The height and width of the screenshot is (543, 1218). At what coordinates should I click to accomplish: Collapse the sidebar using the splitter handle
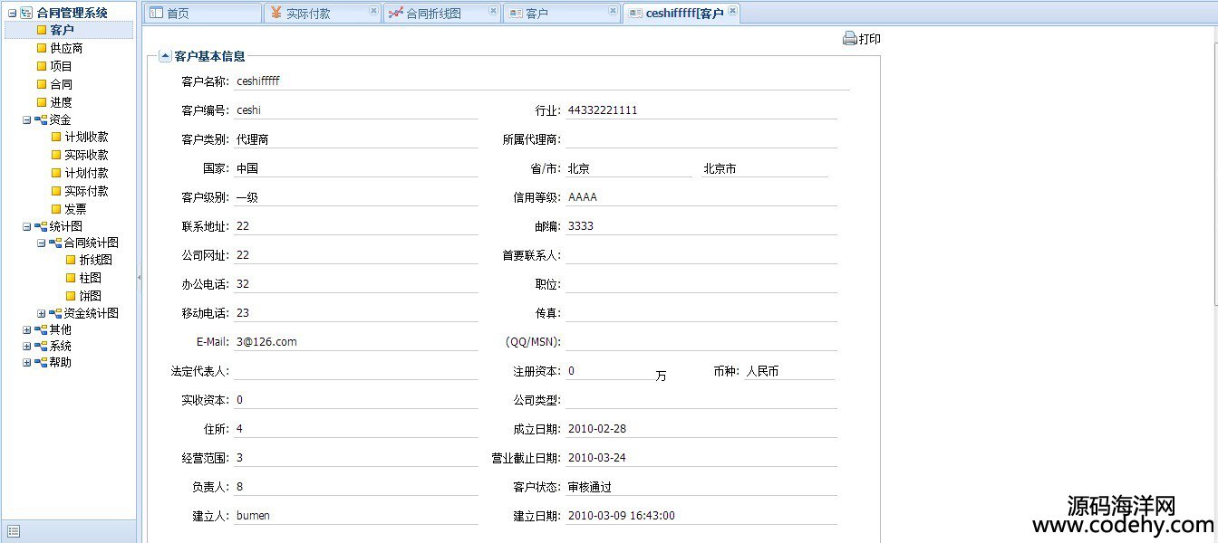140,278
